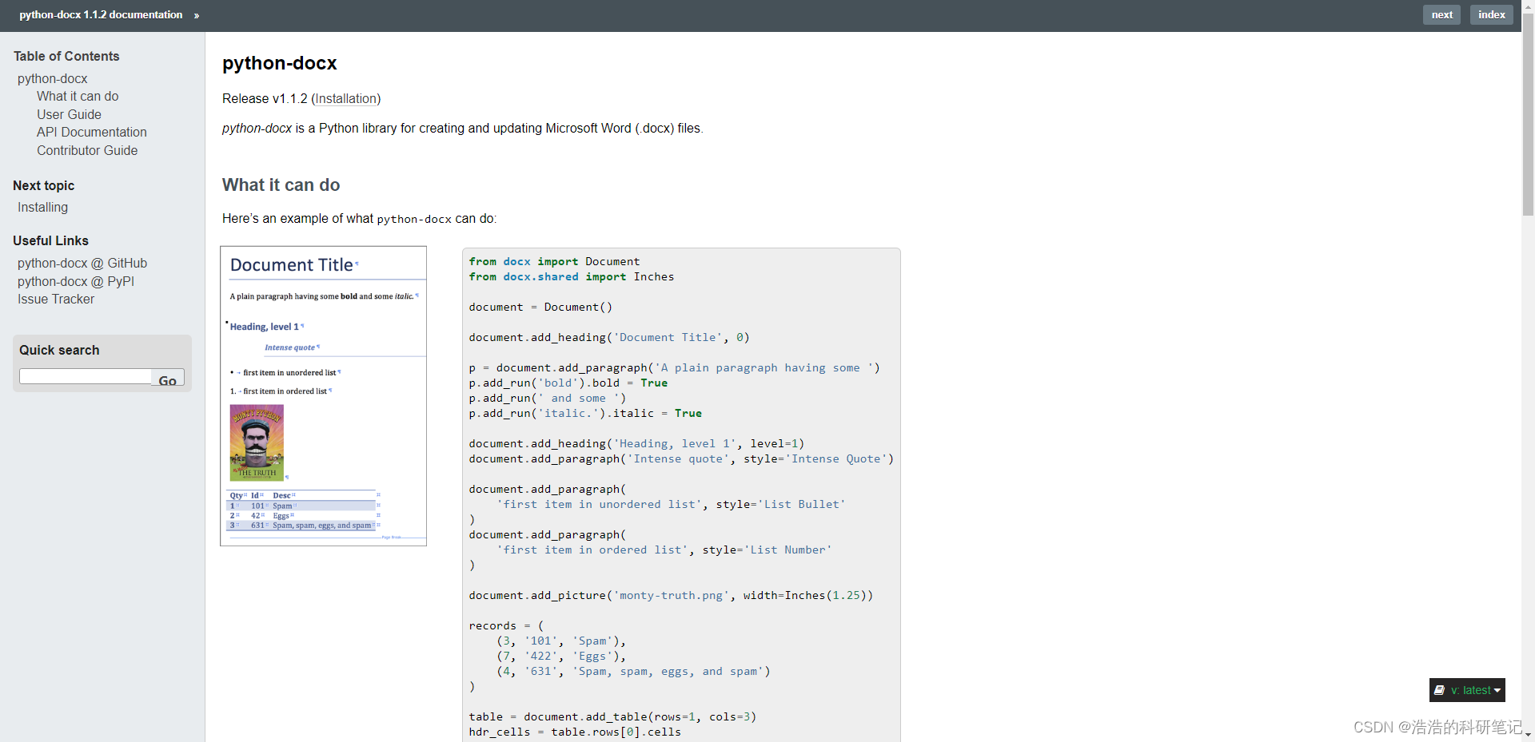Click code line starting 'table = document.add_table'
The width and height of the screenshot is (1535, 742).
[612, 716]
